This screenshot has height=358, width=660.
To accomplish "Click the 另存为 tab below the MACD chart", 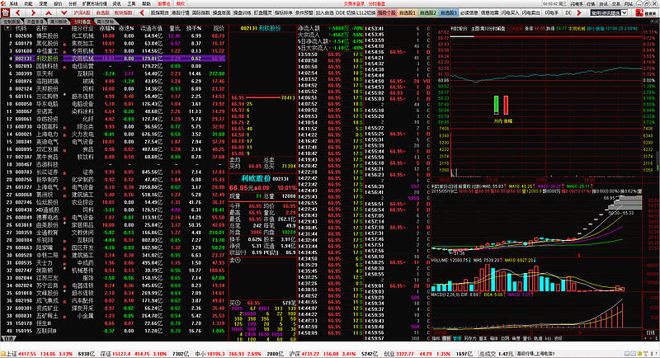I will coord(469,338).
